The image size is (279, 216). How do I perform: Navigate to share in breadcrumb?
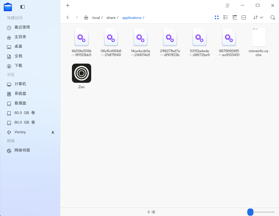[x=111, y=18]
